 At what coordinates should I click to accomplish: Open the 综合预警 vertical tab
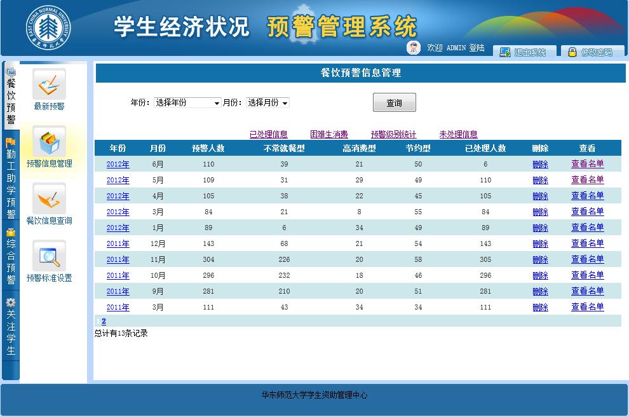(x=11, y=257)
